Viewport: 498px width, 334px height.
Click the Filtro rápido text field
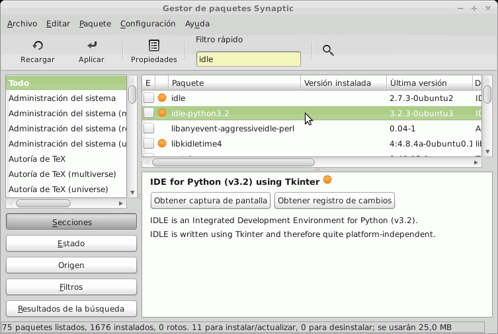pos(249,59)
